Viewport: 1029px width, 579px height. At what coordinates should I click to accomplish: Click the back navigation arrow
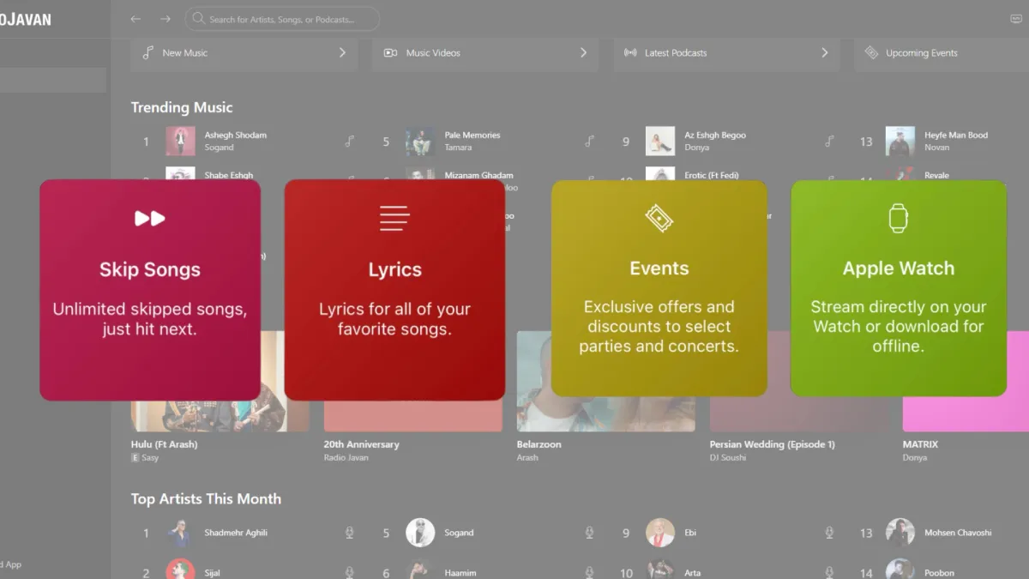point(135,19)
